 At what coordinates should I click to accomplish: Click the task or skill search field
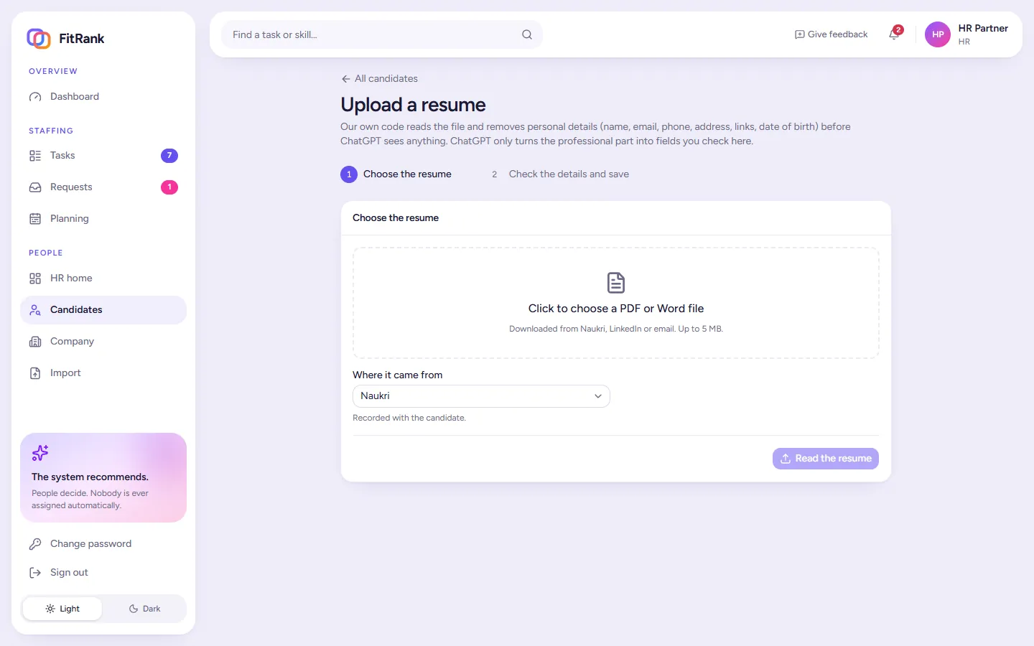[x=382, y=34]
